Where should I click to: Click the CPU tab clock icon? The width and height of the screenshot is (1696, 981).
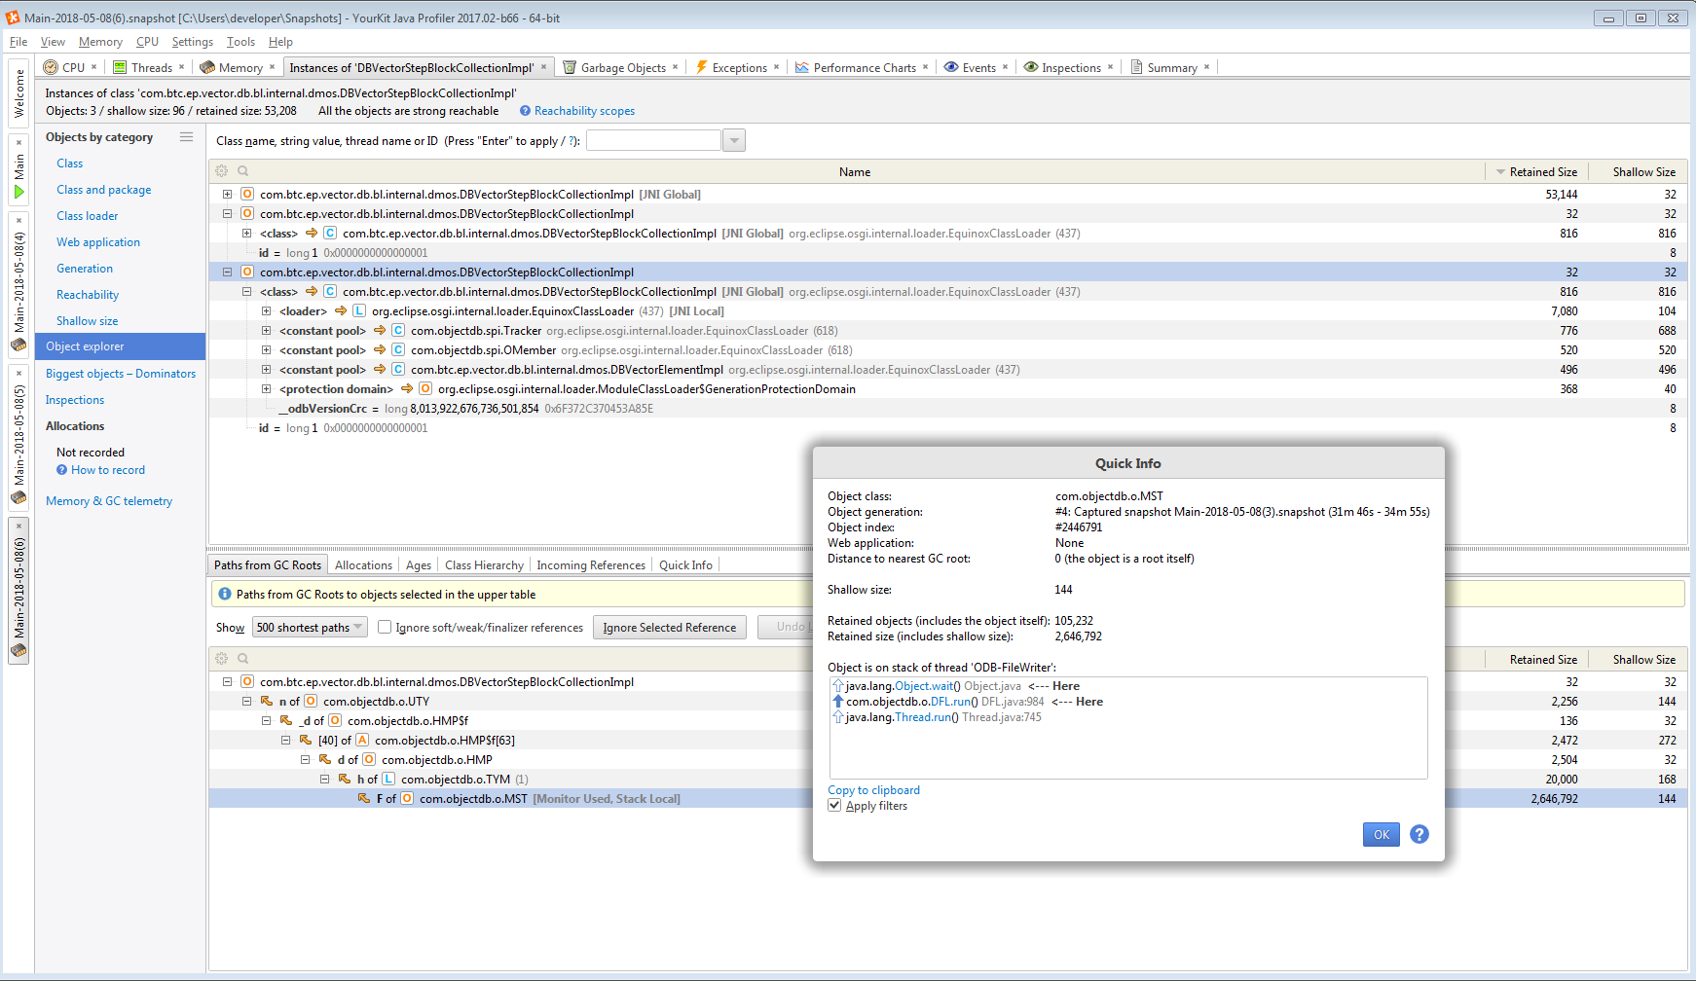click(x=51, y=67)
